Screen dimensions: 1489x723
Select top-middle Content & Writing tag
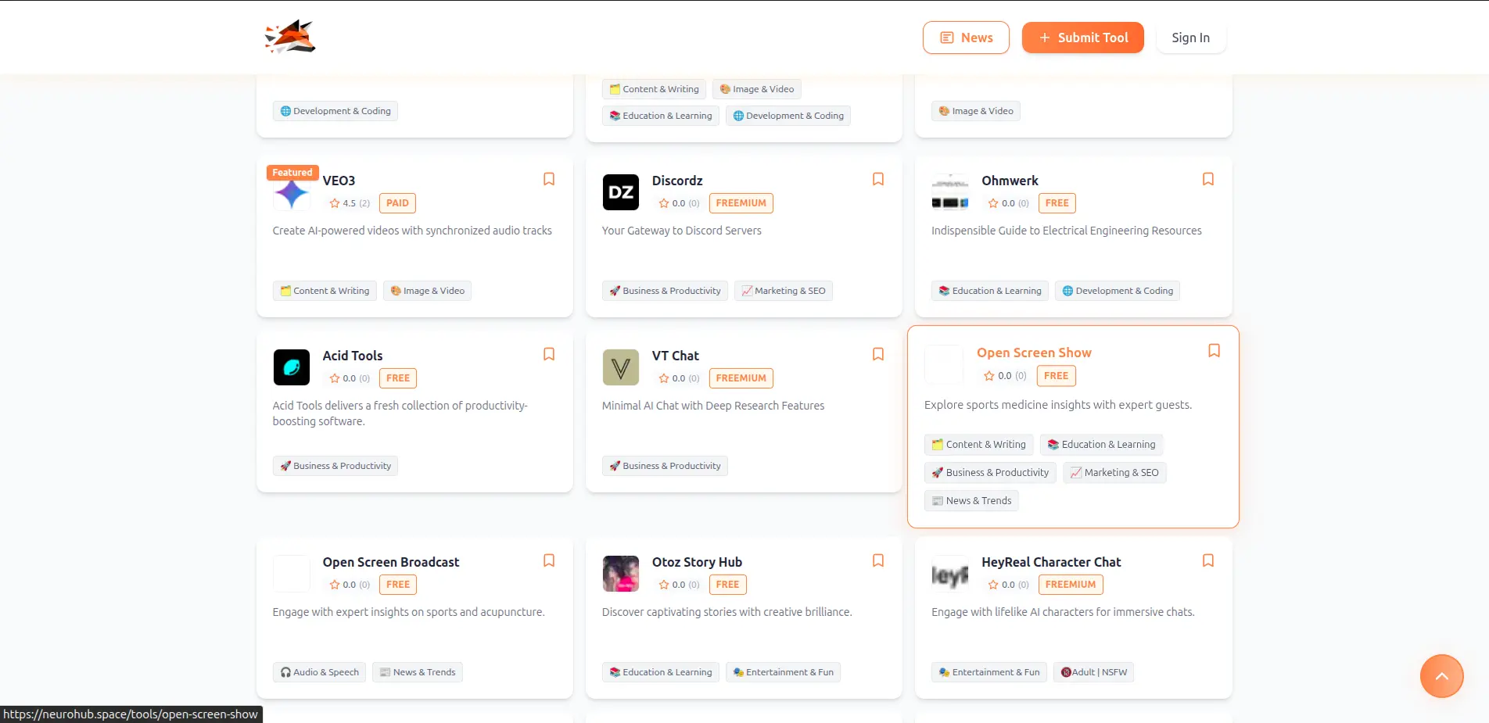point(654,89)
